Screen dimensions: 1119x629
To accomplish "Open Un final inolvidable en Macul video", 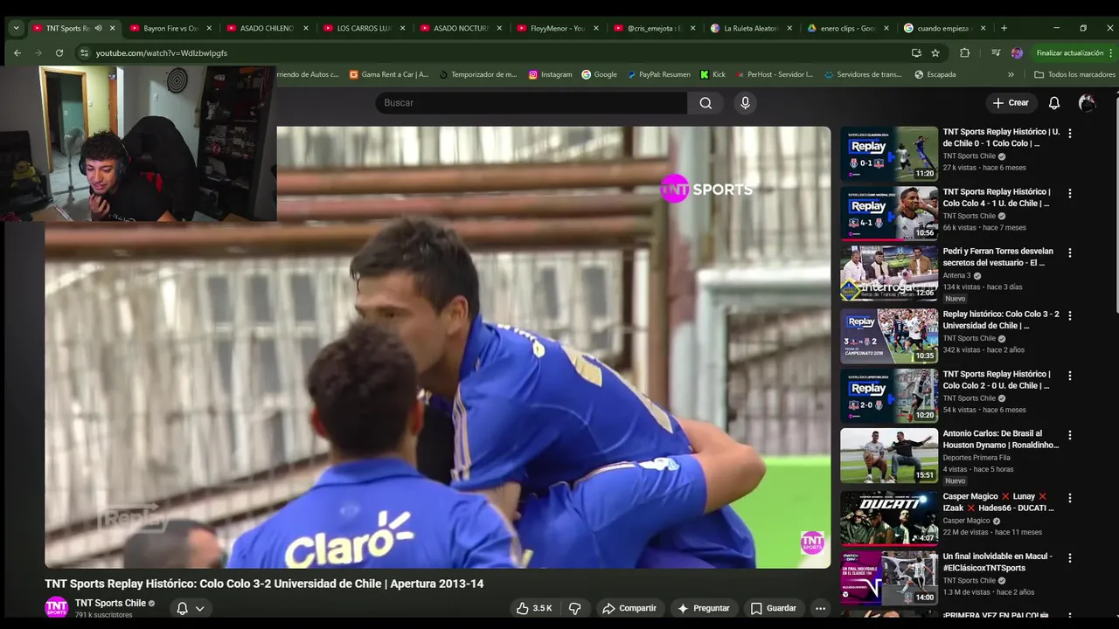I will click(889, 577).
